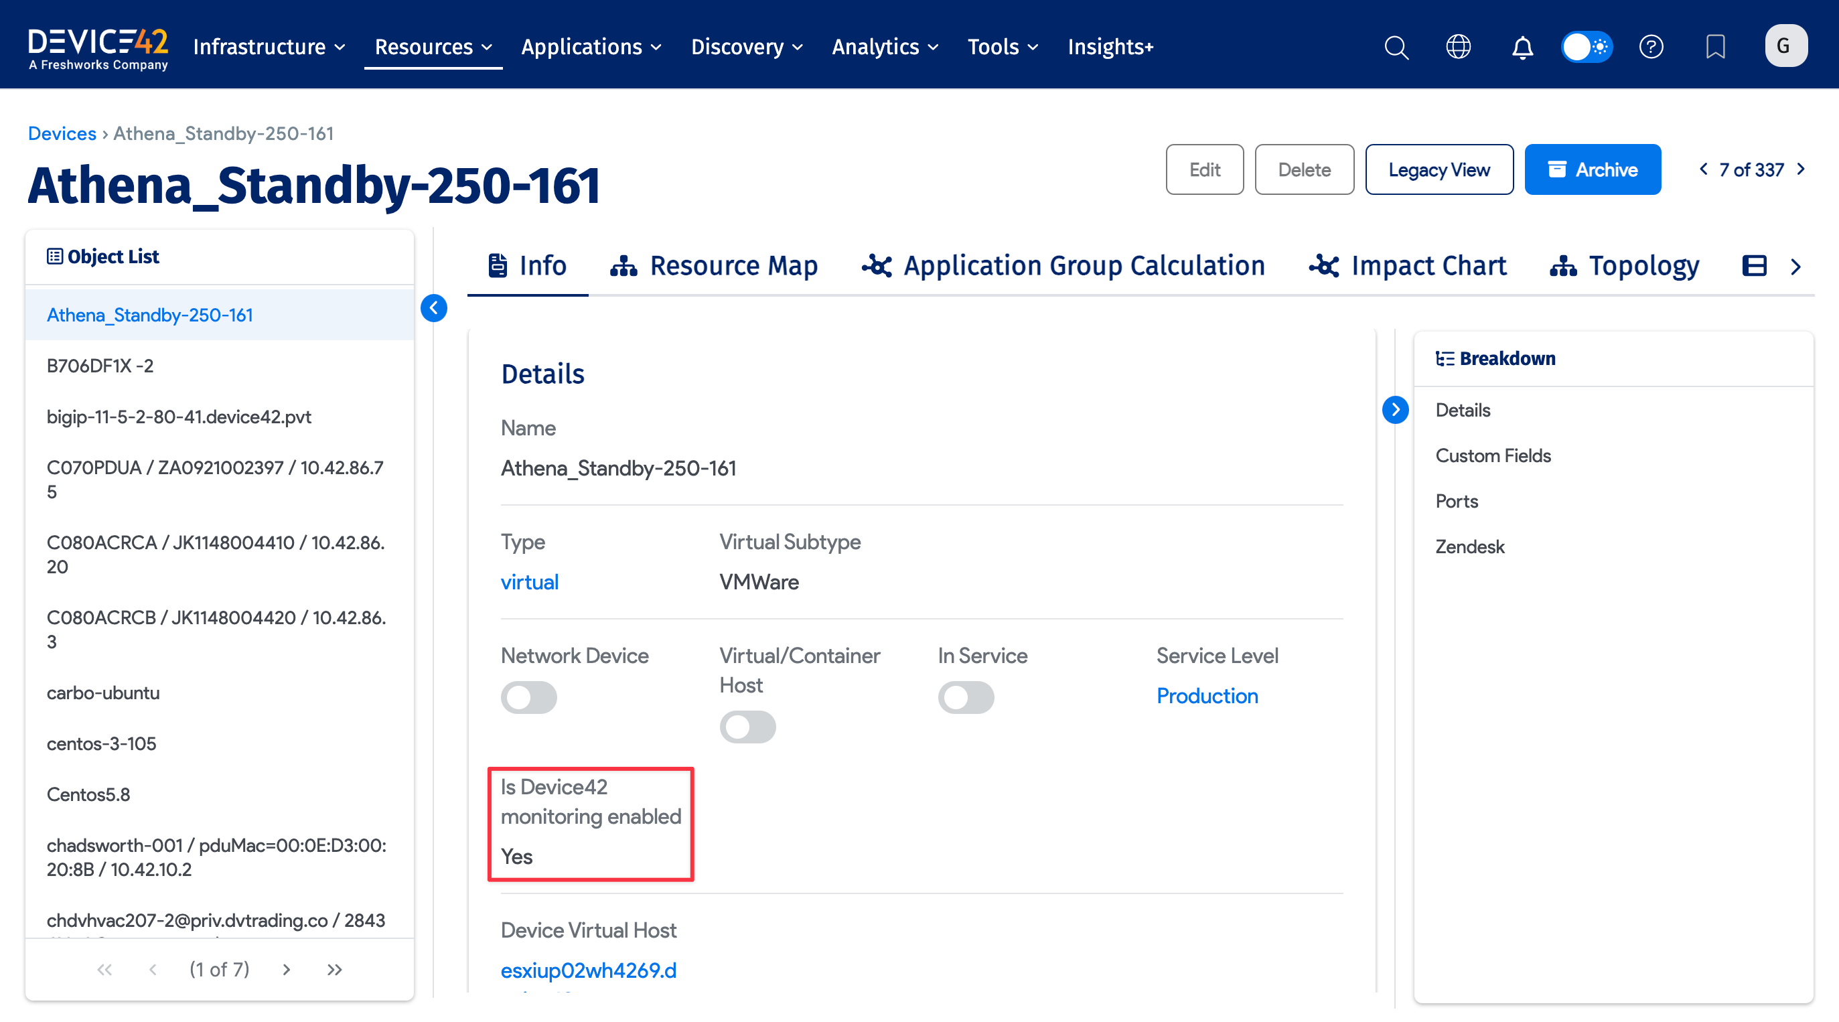Toggle the light/dark theme switch
1839x1022 pixels.
click(1587, 47)
